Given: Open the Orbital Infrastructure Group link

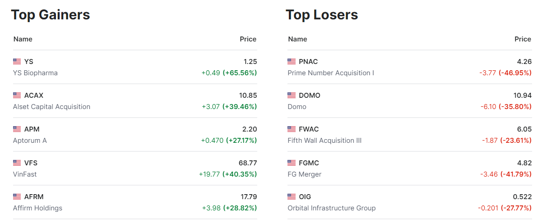Looking at the screenshot, I should coord(331,208).
